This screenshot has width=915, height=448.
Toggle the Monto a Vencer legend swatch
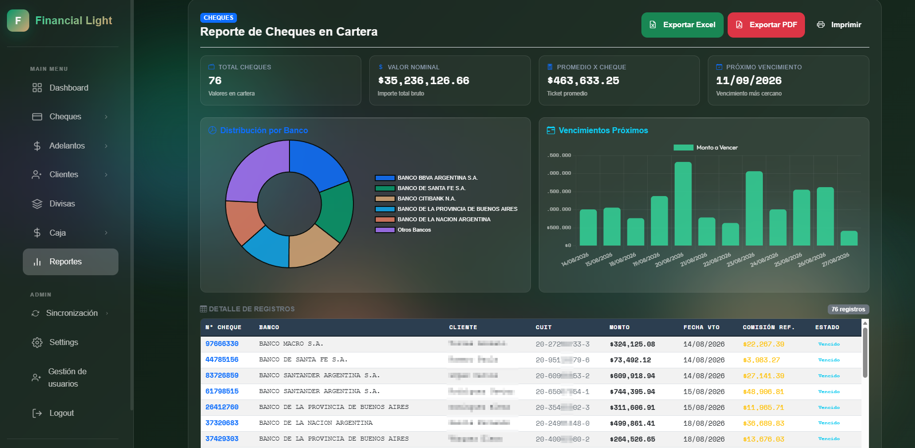(684, 148)
